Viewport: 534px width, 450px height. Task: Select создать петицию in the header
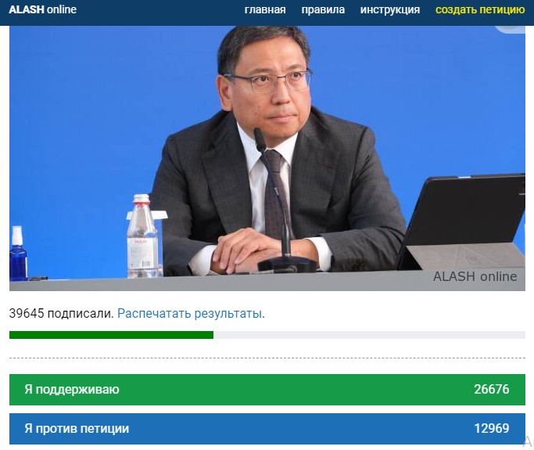tap(480, 10)
